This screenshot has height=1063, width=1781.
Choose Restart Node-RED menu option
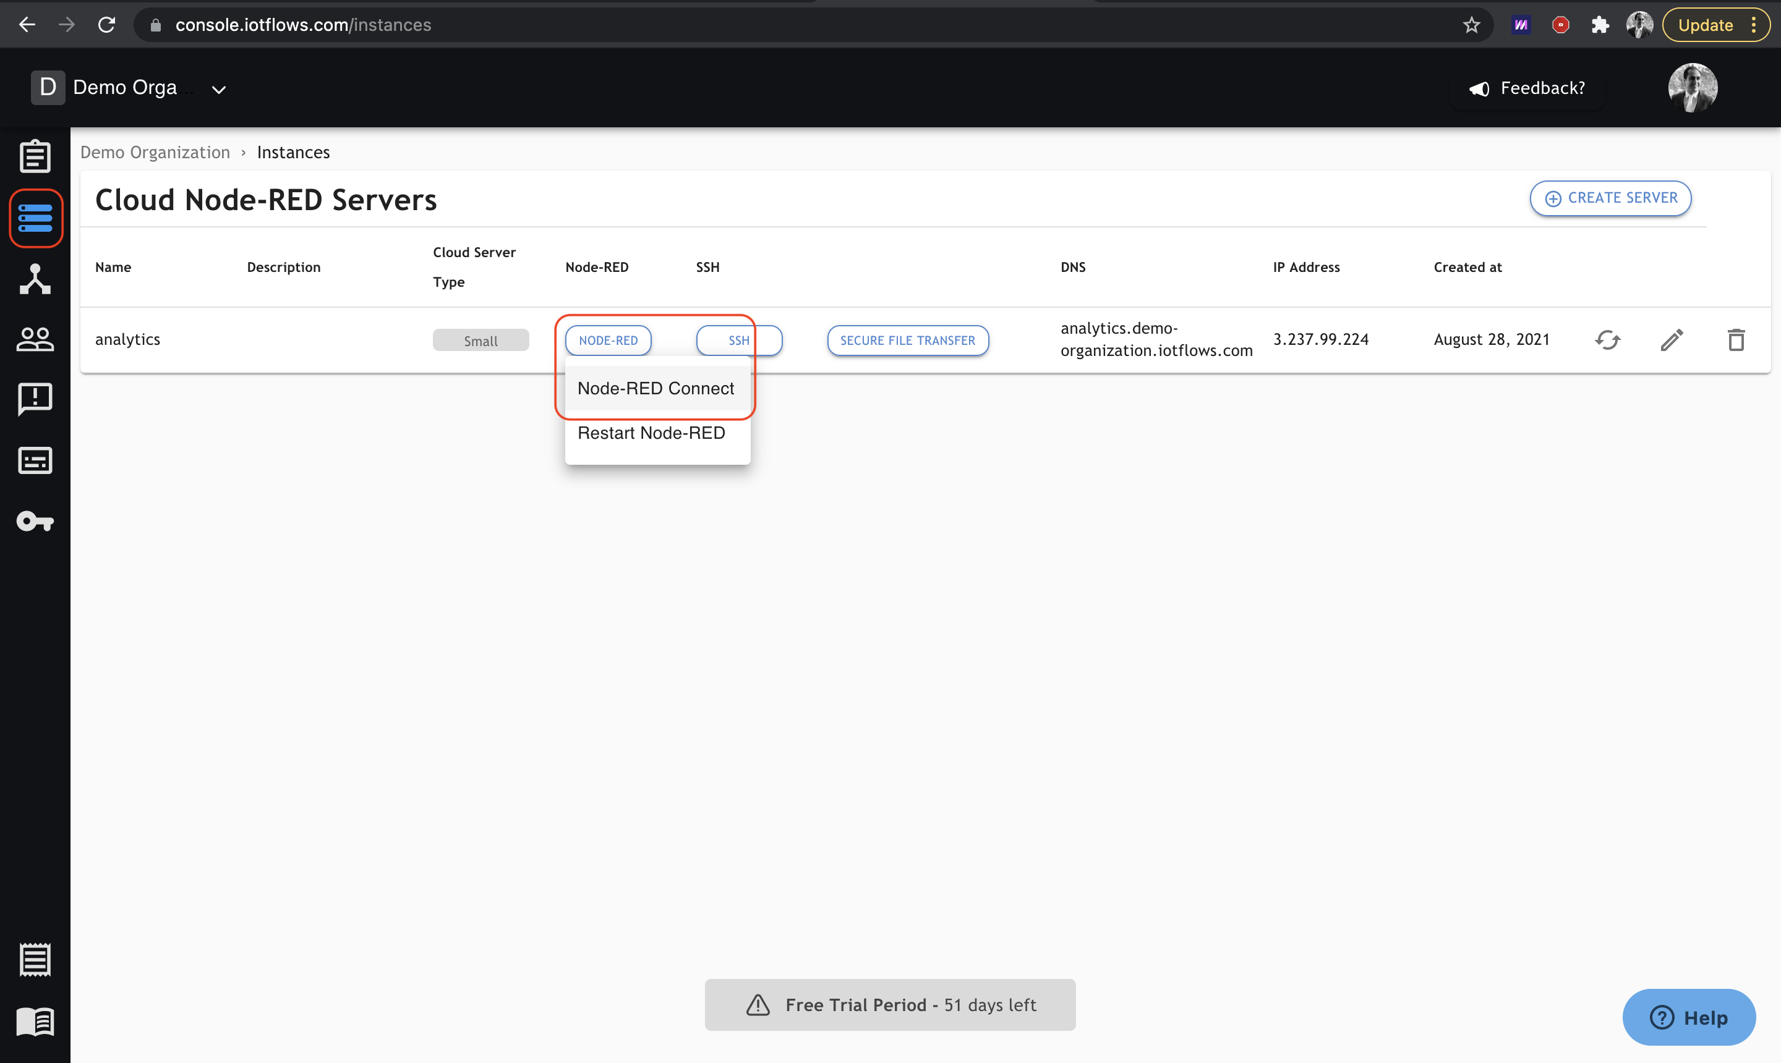click(651, 433)
